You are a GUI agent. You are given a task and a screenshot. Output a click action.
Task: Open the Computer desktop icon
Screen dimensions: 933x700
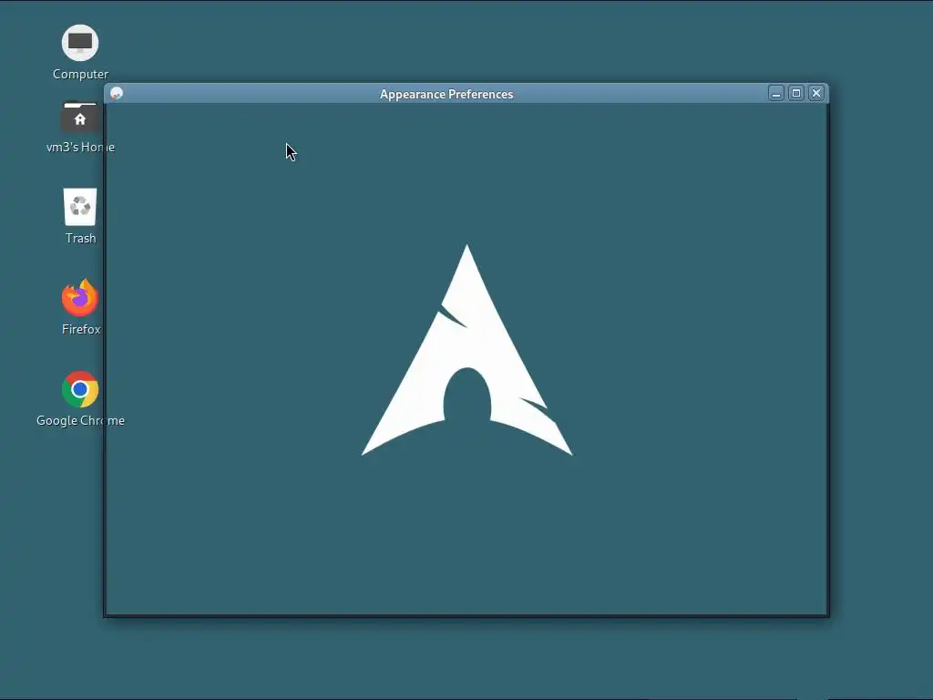[x=80, y=43]
